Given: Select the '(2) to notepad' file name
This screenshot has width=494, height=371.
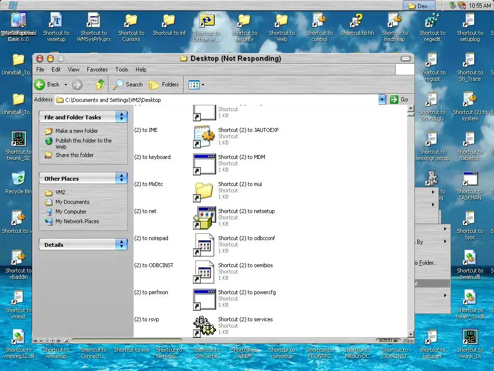Looking at the screenshot, I should [x=151, y=238].
